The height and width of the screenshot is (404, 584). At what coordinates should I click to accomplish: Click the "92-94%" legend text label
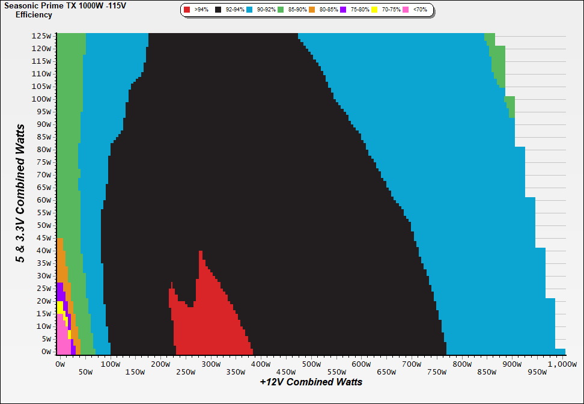234,10
